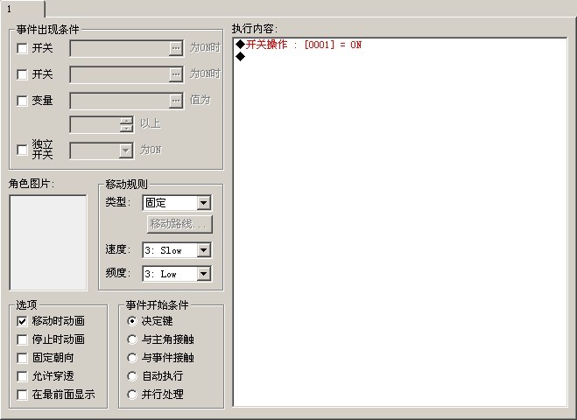Select the 与主角接触 trigger radio button
The width and height of the screenshot is (577, 420).
point(131,339)
